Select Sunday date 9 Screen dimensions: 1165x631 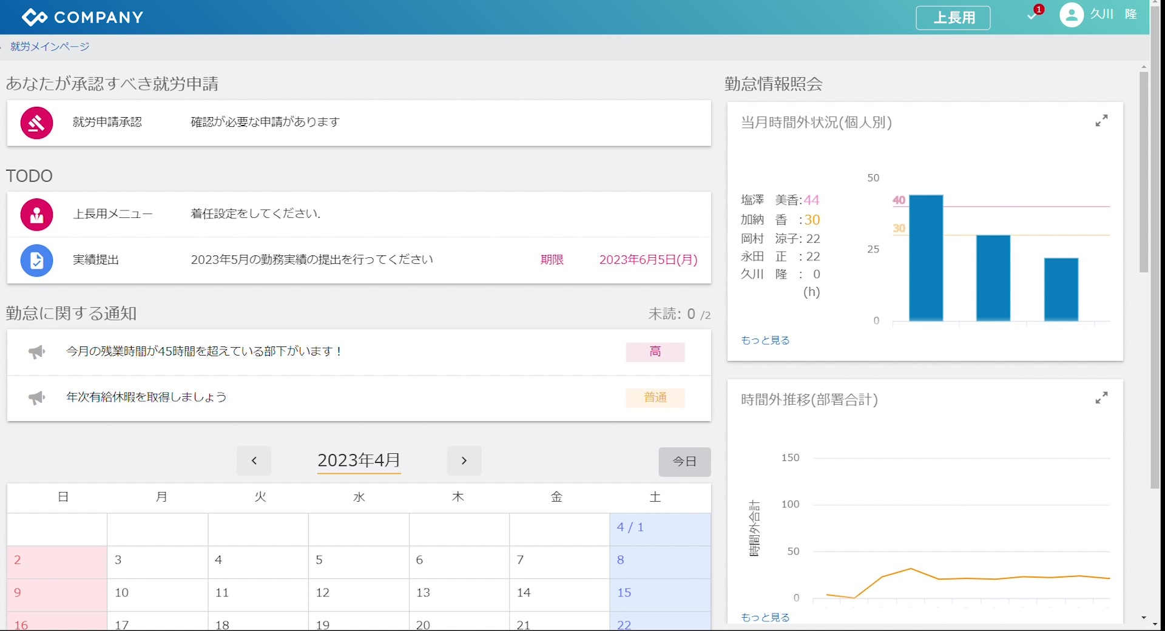57,595
